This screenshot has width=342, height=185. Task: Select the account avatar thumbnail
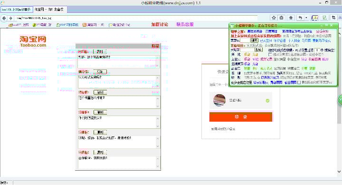(219, 100)
